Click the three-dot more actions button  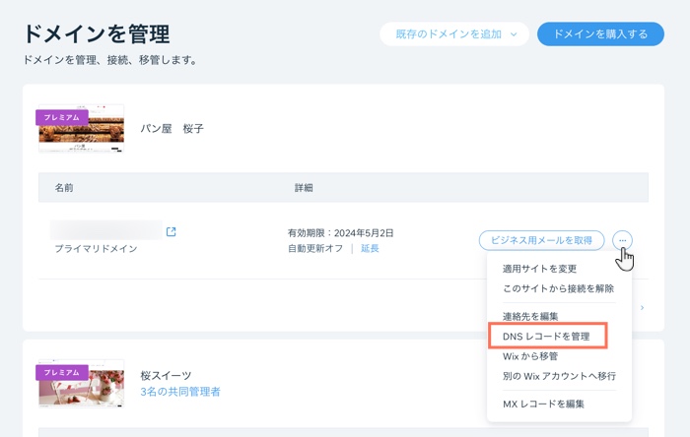tap(622, 240)
